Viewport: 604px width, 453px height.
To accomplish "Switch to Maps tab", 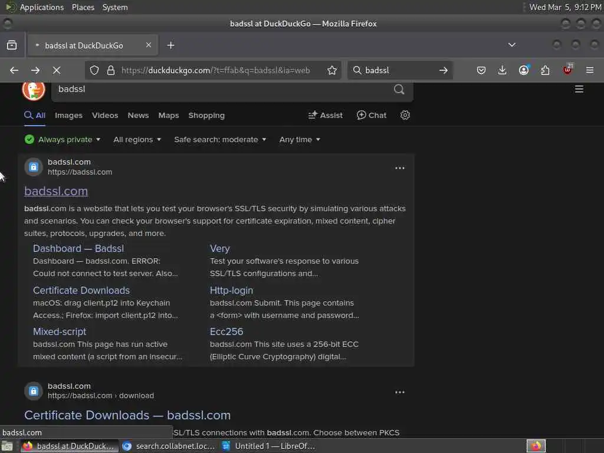I will pyautogui.click(x=169, y=115).
